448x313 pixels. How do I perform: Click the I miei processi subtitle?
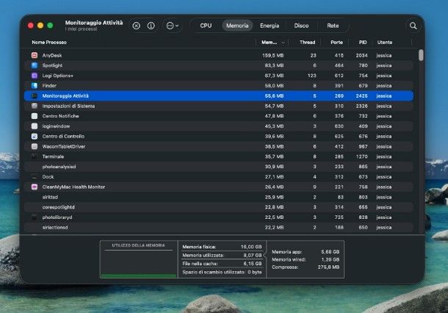click(81, 29)
